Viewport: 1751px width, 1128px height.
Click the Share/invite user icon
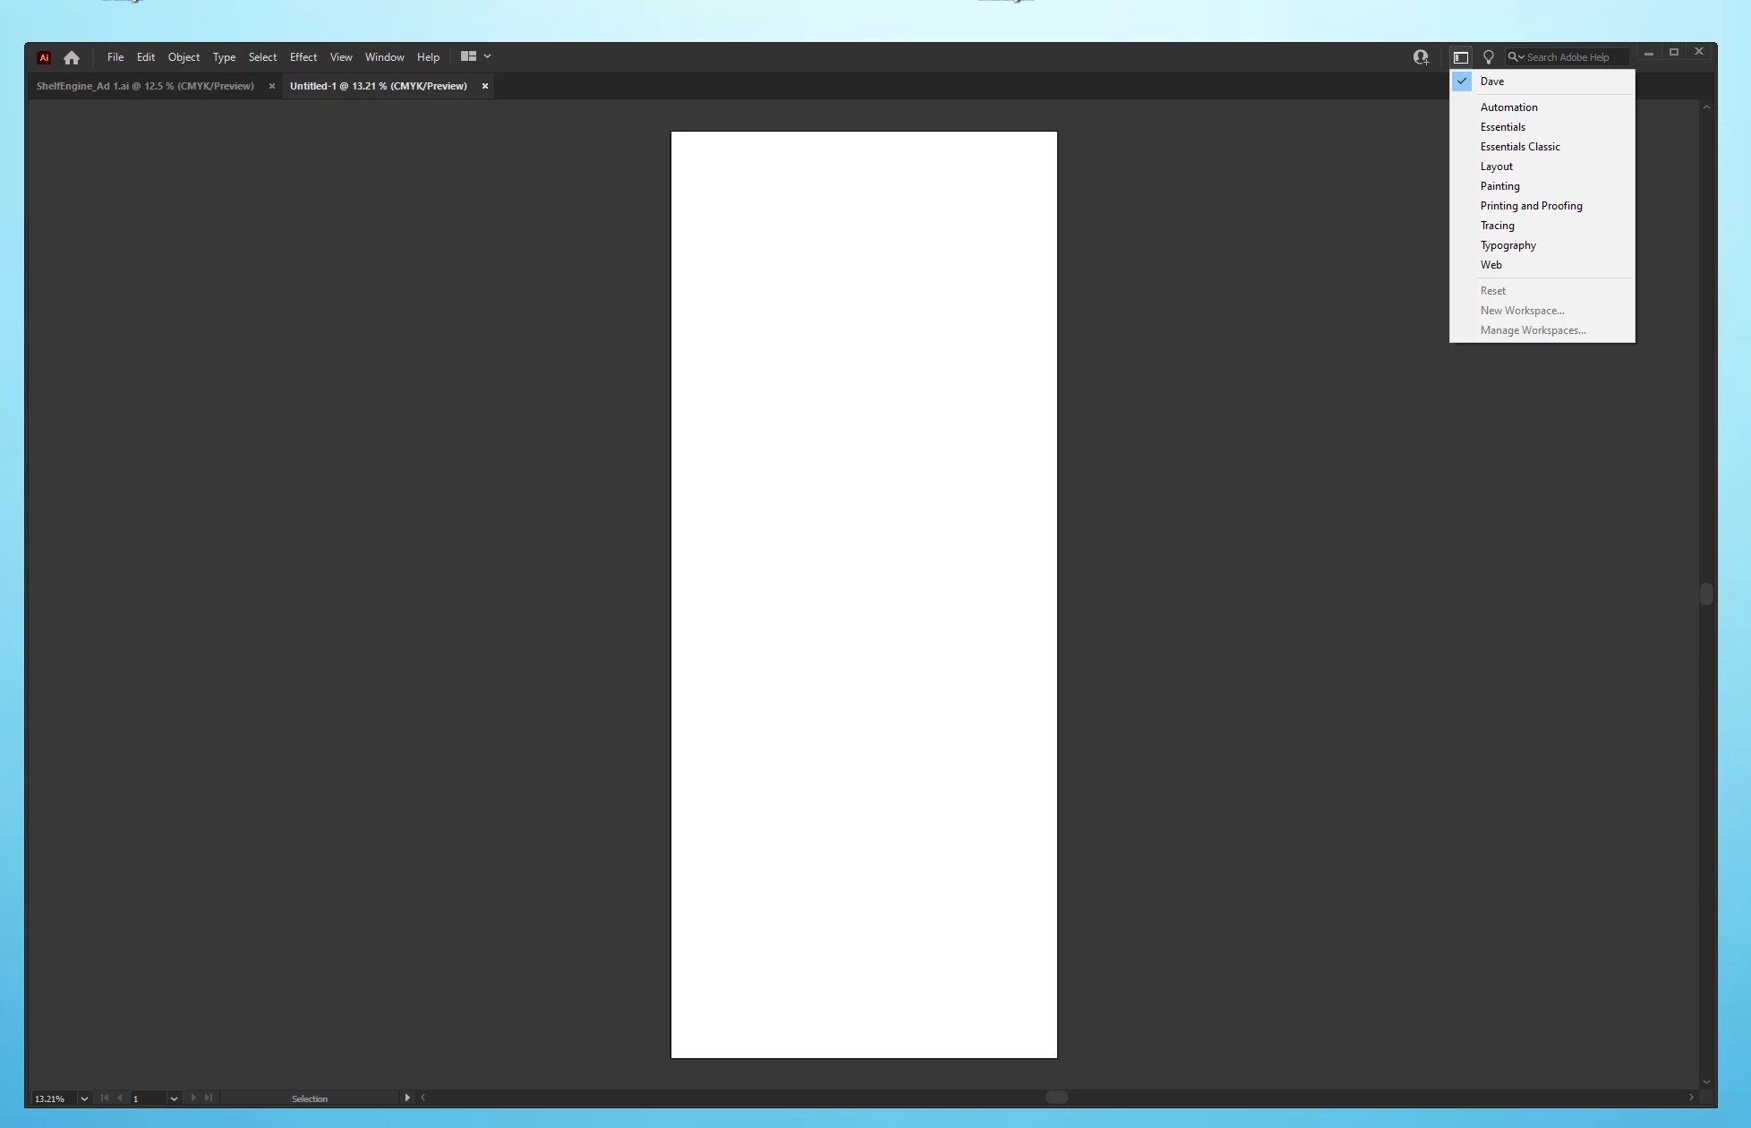1421,57
